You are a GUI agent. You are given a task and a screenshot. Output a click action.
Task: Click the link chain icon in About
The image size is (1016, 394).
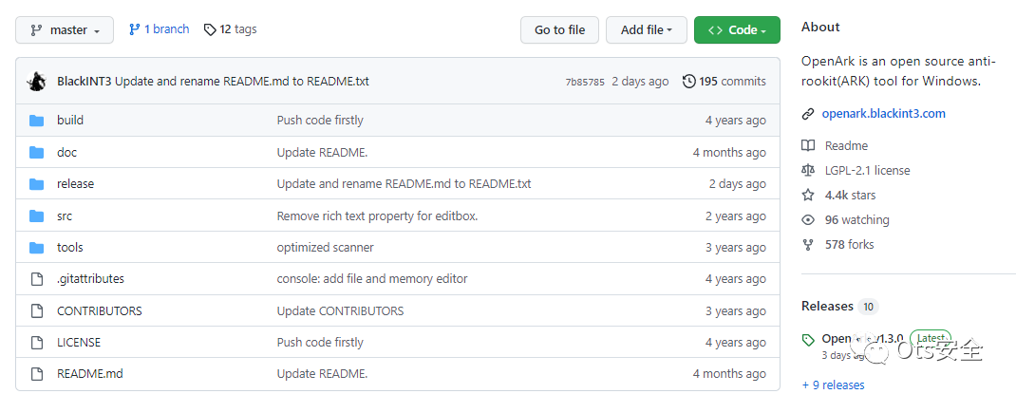[x=807, y=114]
